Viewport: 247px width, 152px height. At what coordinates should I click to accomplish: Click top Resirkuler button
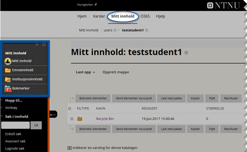click(231, 98)
